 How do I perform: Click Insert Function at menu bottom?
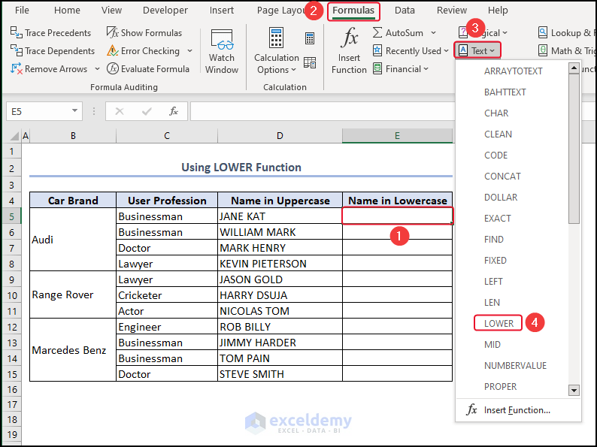517,410
